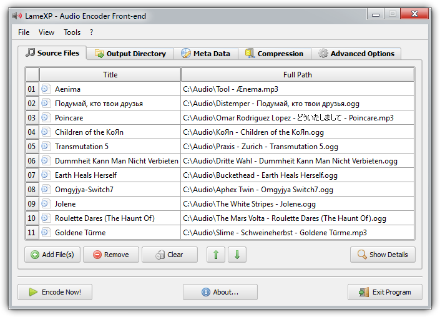Click the file icon beside Подумай, кто твои друзья
Image resolution: width=440 pixels, height=317 pixels.
[x=46, y=103]
